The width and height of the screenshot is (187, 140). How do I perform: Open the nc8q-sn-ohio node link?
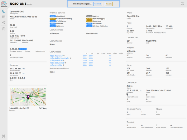point(56,65)
